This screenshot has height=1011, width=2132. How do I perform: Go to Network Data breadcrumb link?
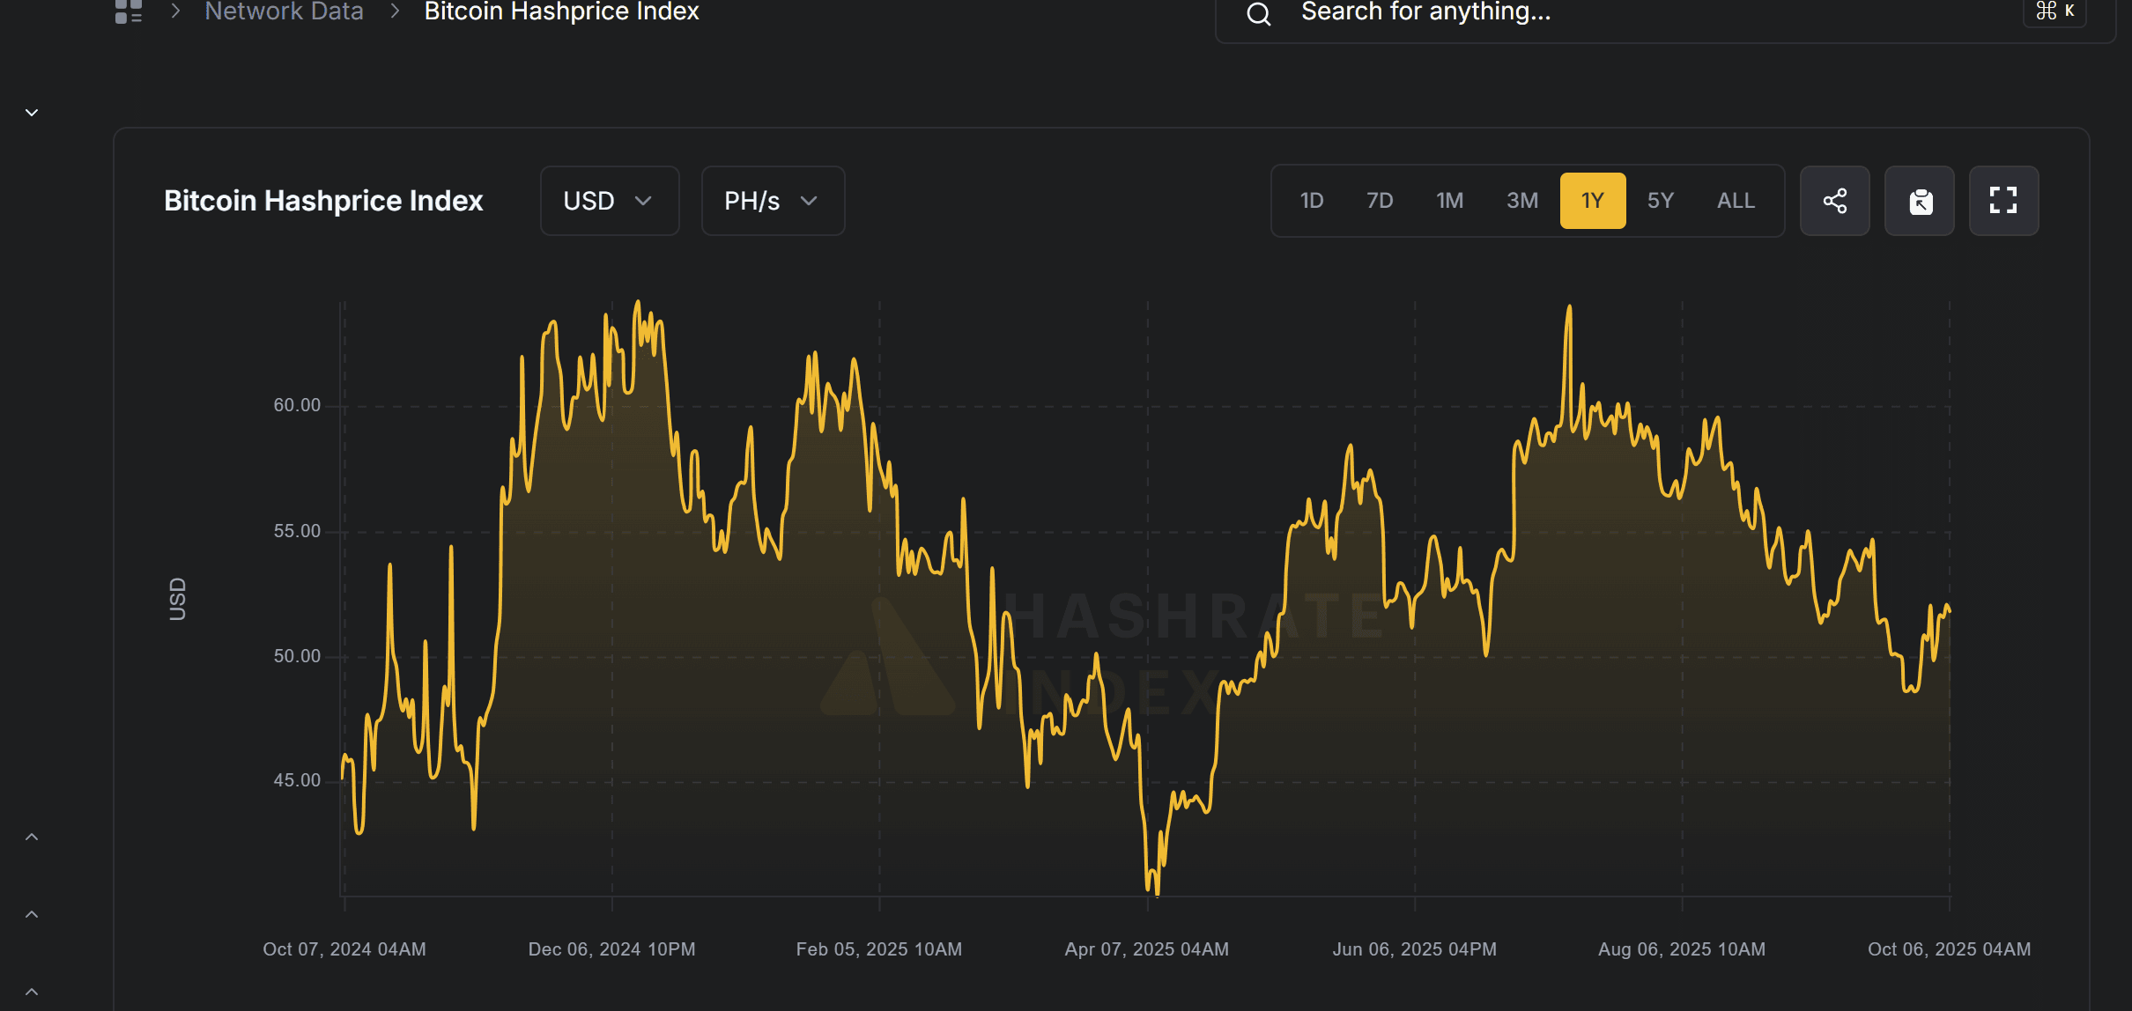[284, 11]
